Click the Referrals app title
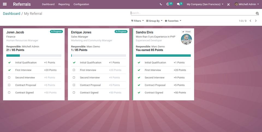Screen dimensions: 262x132 22,4
